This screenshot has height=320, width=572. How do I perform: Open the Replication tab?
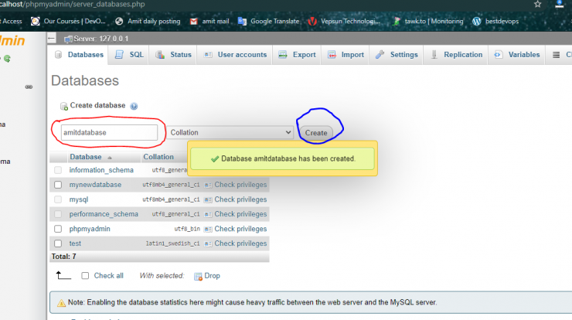pyautogui.click(x=456, y=55)
